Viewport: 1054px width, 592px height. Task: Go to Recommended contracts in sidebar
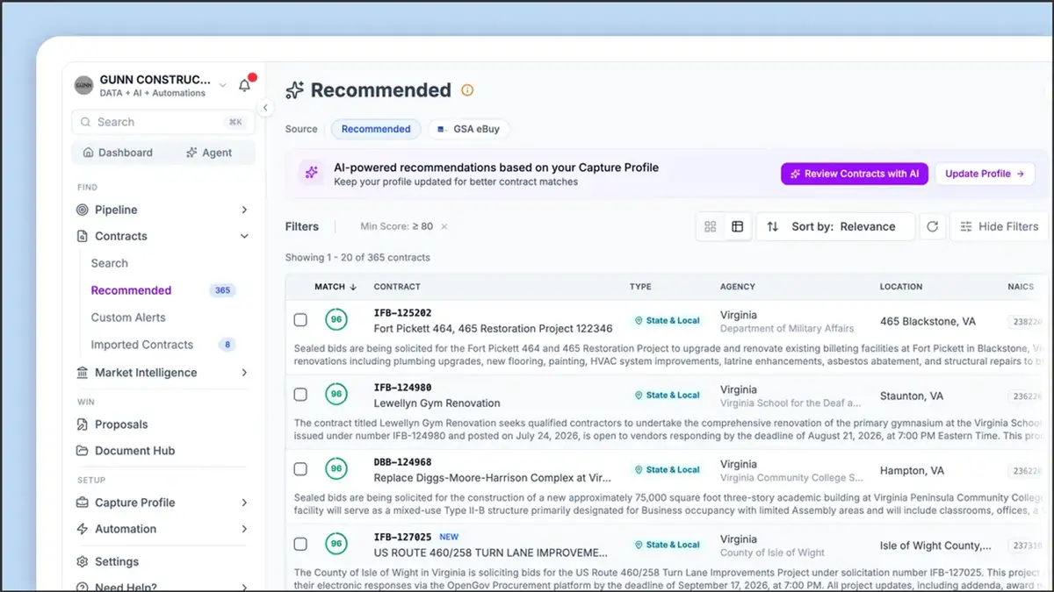pyautogui.click(x=131, y=290)
